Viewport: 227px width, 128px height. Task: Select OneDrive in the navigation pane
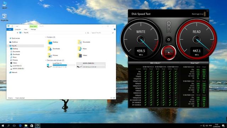click(x=15, y=42)
